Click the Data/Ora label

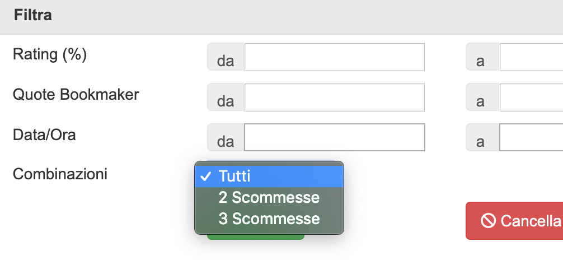coord(44,135)
